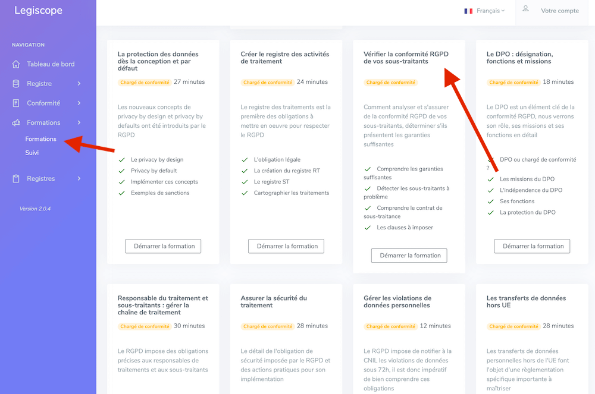
Task: Click the Registre database icon in sidebar
Action: (x=16, y=84)
